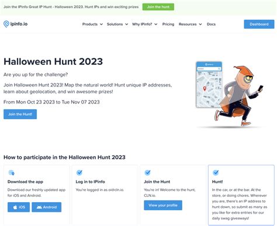Click the Apple icon on iOS button
The width and height of the screenshot is (277, 226).
pyautogui.click(x=15, y=207)
